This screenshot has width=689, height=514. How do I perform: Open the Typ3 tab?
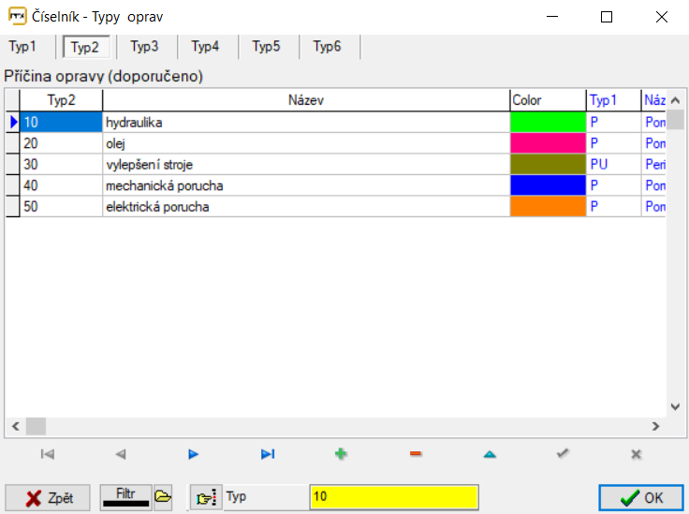[144, 47]
